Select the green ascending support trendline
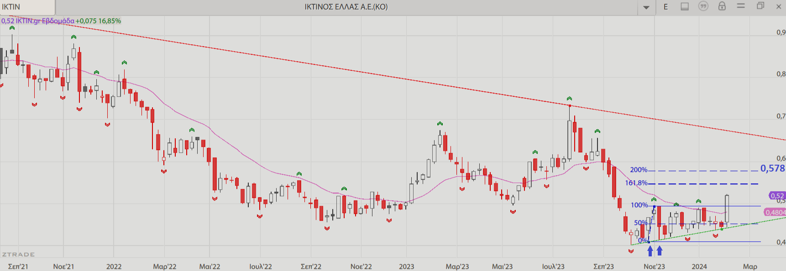Image resolution: width=786 pixels, height=271 pixels. pos(708,231)
